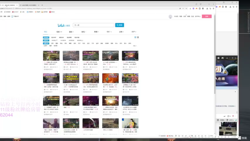
Task: Click the three-dots more icon in address bar
Action: point(183,8)
